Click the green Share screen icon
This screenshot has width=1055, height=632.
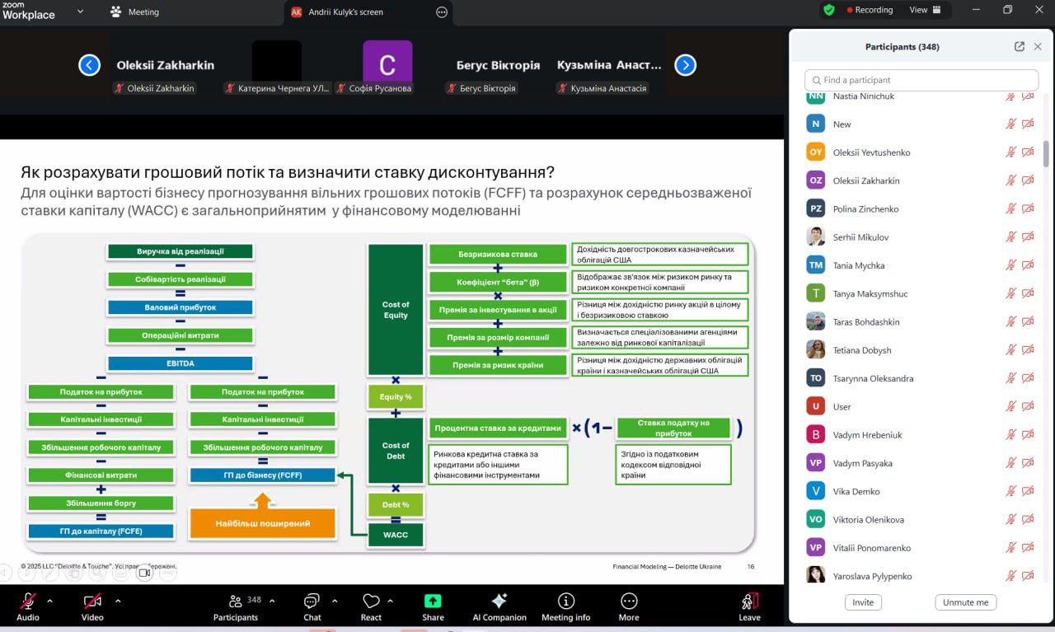(433, 602)
